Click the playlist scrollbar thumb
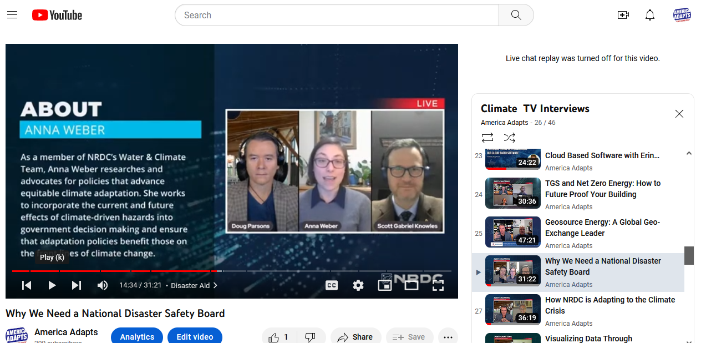This screenshot has height=343, width=706. 689,255
